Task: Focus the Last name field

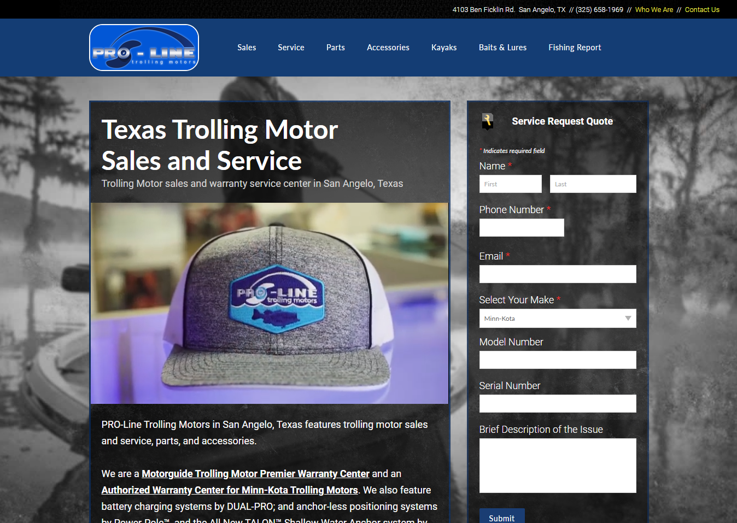Action: [593, 184]
